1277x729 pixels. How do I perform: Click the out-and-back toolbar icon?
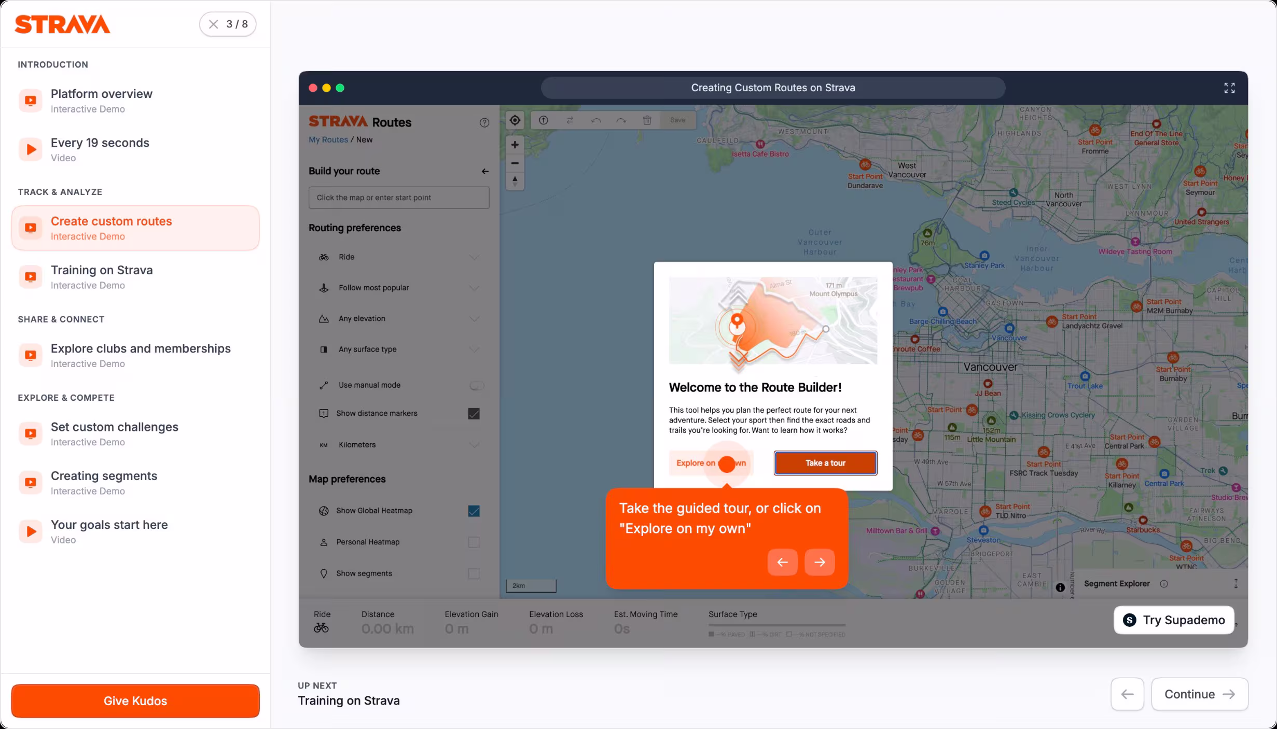pos(543,120)
